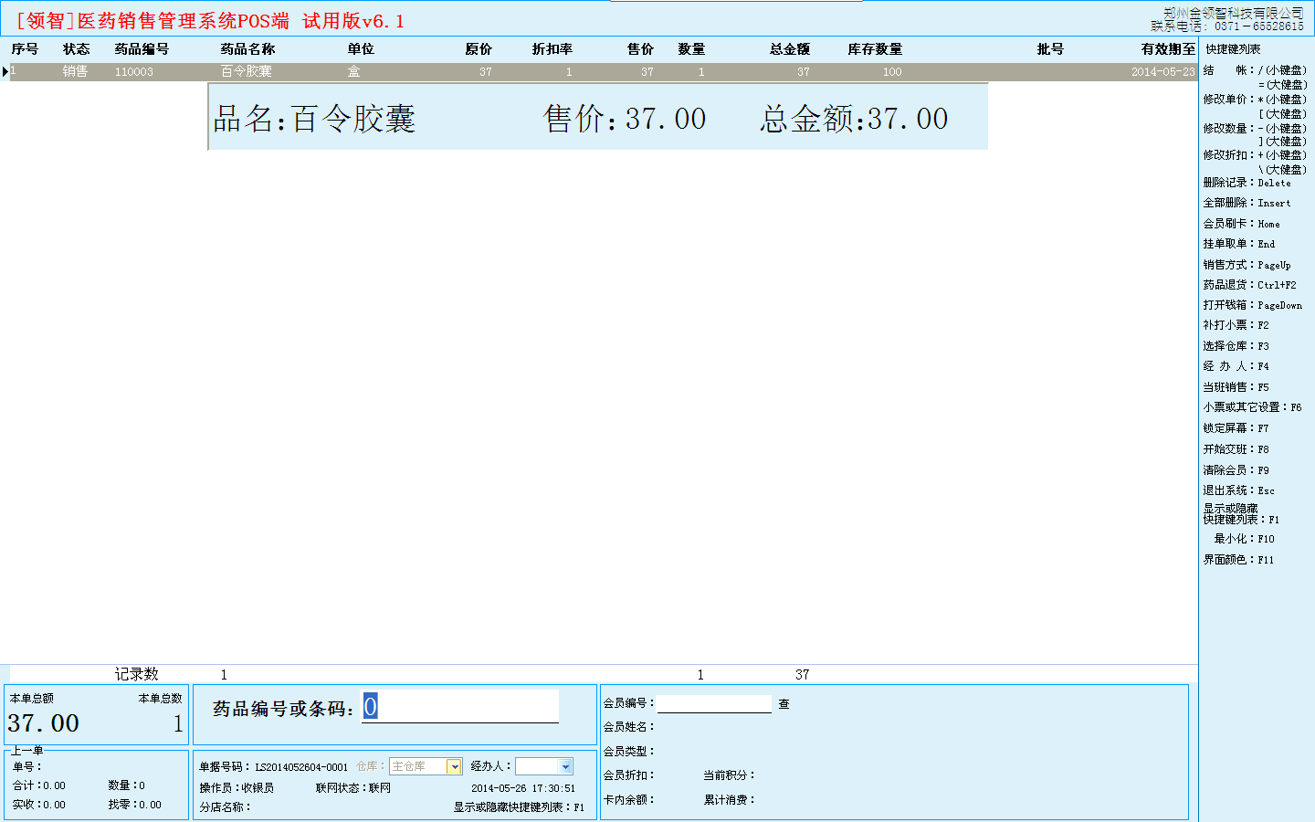Click the 药品编号或条码 input field
Image resolution: width=1315 pixels, height=822 pixels.
[x=460, y=706]
